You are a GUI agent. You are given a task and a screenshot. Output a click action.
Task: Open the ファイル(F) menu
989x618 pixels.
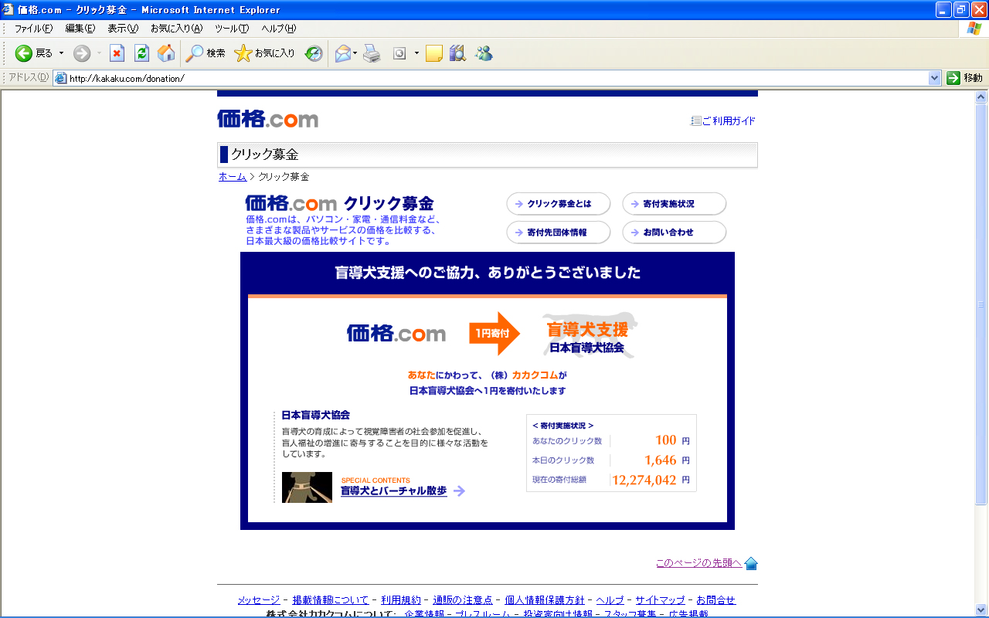[x=33, y=29]
